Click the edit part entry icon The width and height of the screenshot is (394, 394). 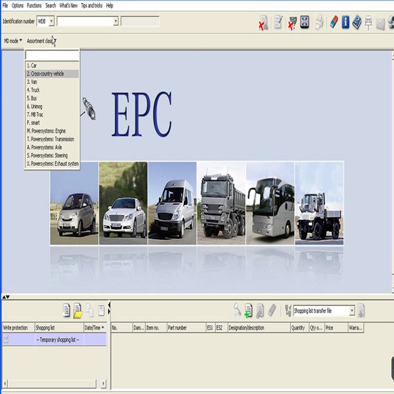click(260, 311)
